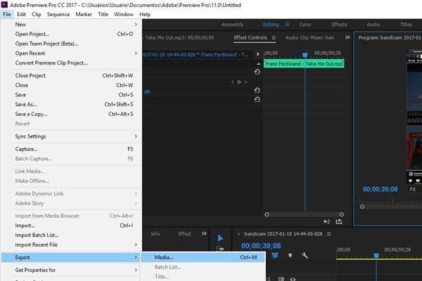Viewport: 422px width, 281px height.
Task: Open the Help menu
Action: 145,14
